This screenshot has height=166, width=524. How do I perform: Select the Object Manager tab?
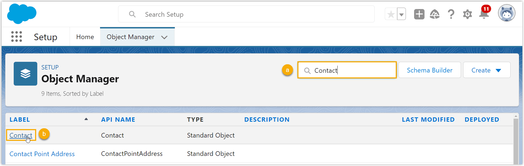(x=130, y=37)
